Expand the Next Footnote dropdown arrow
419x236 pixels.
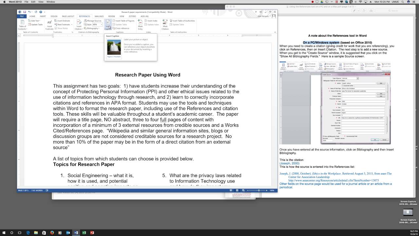click(72, 25)
